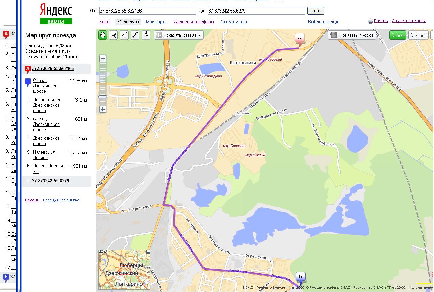Open the Ссылка на карту link
Screen dimensions: 434x292
pos(408,21)
